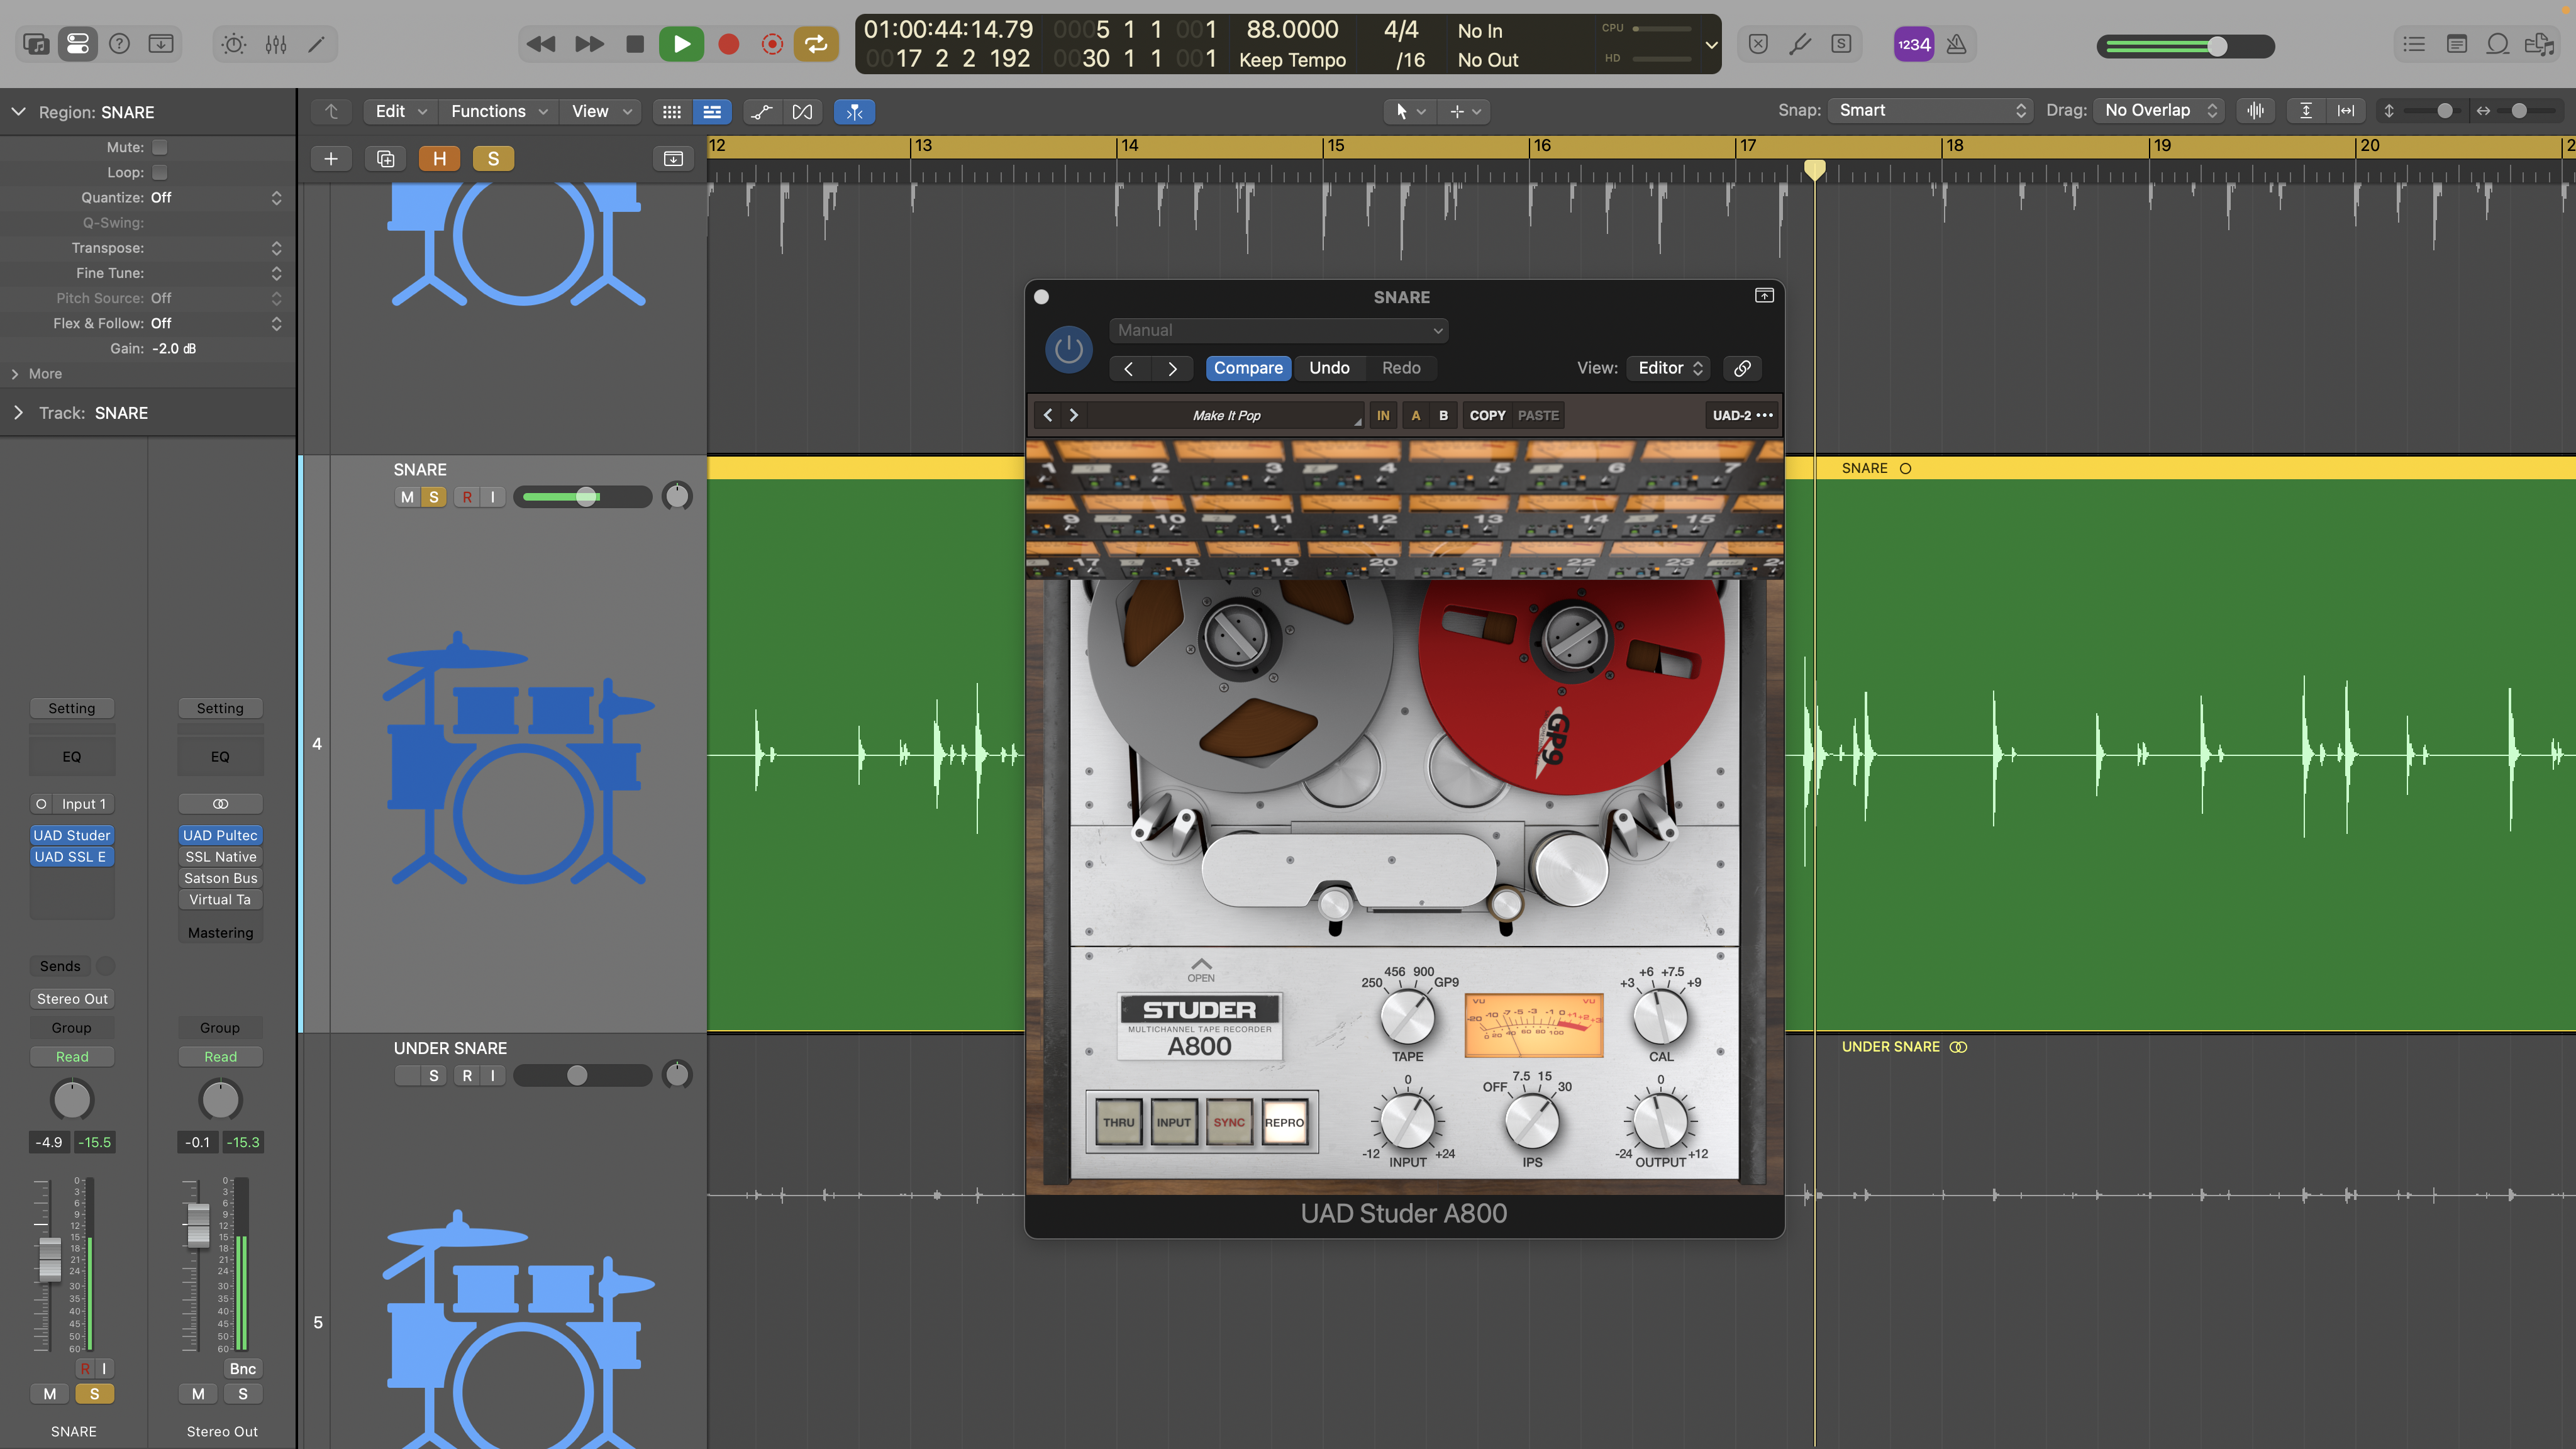The height and width of the screenshot is (1449, 2576).
Task: Open the Edit menu
Action: [x=400, y=112]
